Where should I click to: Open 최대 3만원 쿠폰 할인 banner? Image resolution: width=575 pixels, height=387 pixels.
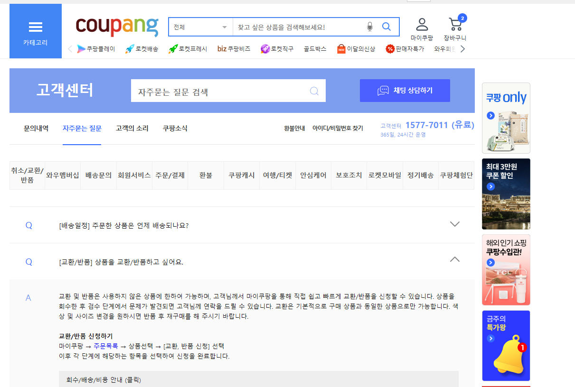[x=506, y=194]
